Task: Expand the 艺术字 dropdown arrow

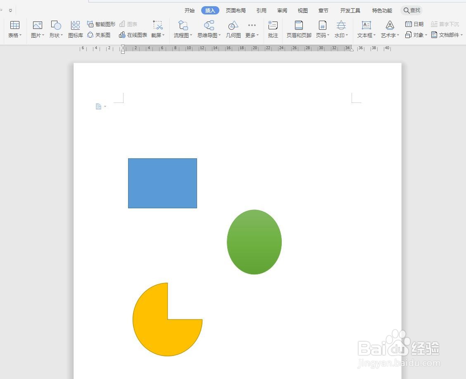Action: 398,35
